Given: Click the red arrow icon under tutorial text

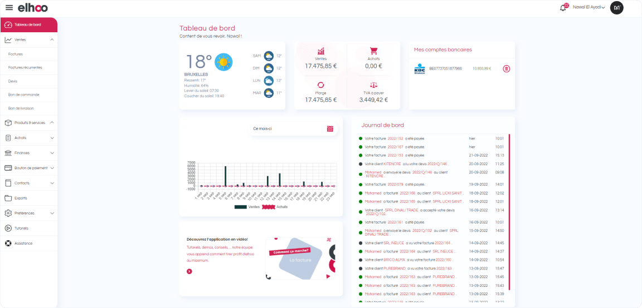Looking at the screenshot, I should point(189,271).
